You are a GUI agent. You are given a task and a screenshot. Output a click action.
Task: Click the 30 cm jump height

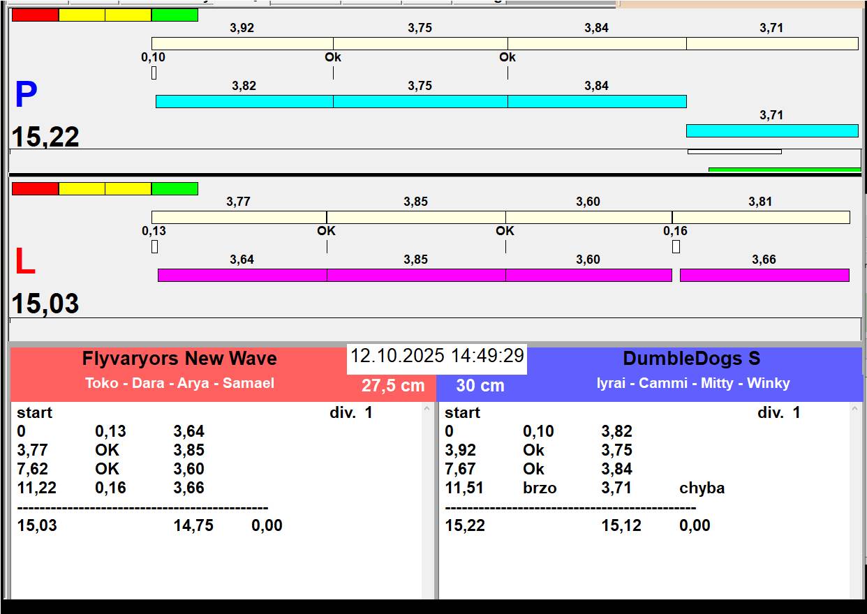pos(480,385)
